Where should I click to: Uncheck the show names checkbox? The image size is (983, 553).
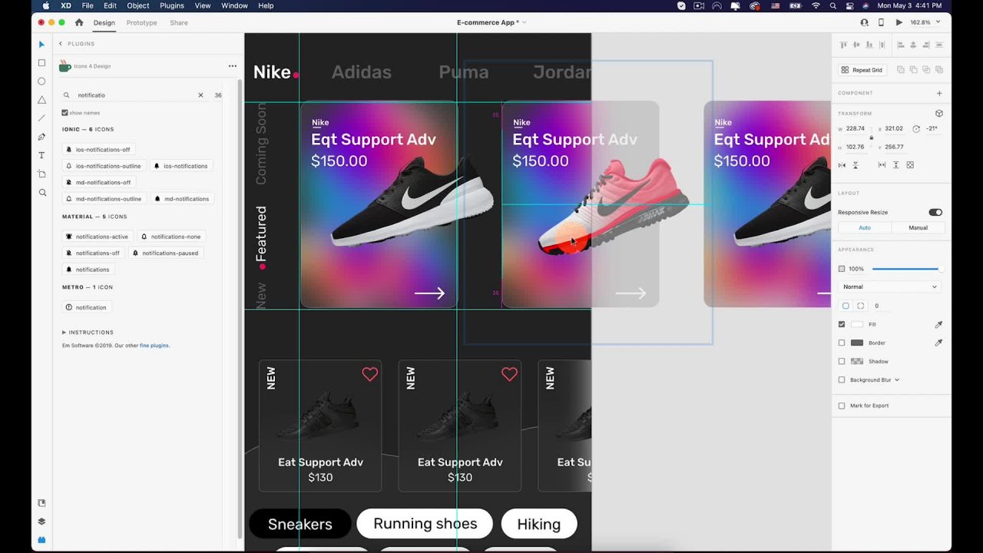[x=65, y=113]
